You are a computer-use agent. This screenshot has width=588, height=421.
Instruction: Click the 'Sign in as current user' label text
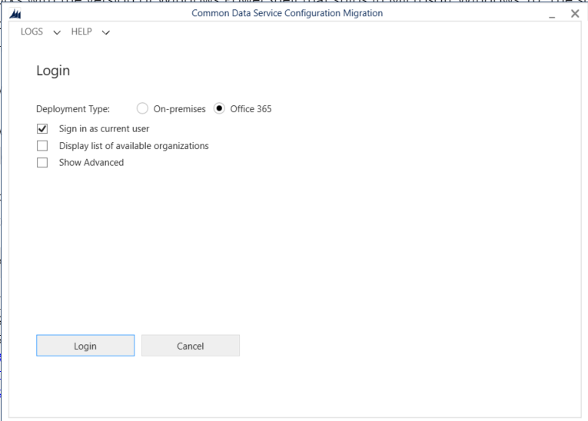click(x=104, y=129)
